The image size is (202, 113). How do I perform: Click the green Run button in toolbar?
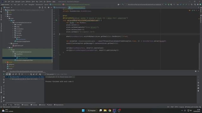166,4
